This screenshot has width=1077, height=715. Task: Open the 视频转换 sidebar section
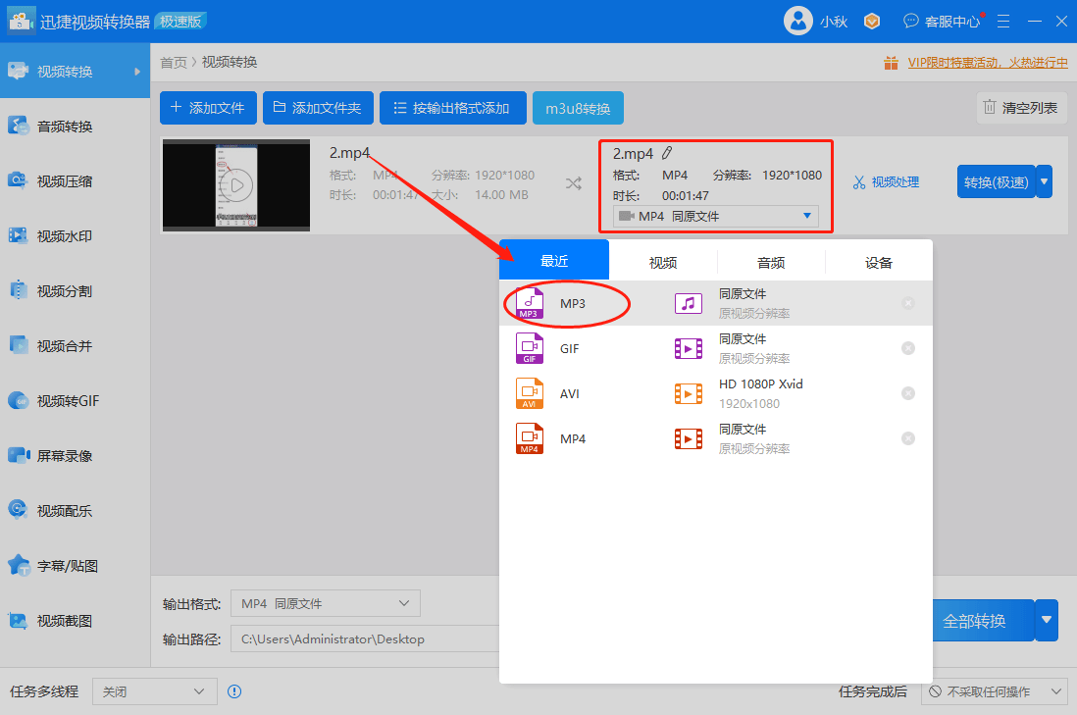(x=75, y=71)
